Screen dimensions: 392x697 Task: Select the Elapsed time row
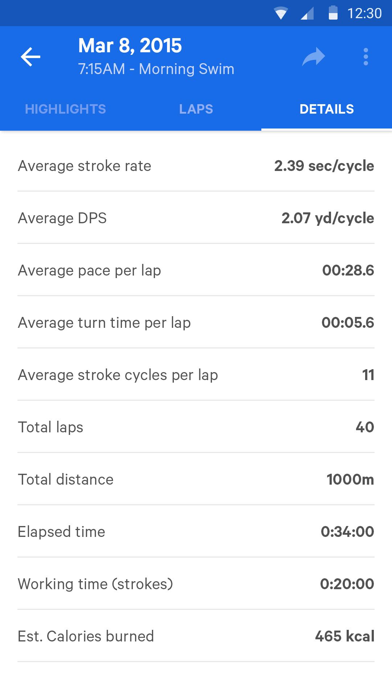click(x=196, y=532)
